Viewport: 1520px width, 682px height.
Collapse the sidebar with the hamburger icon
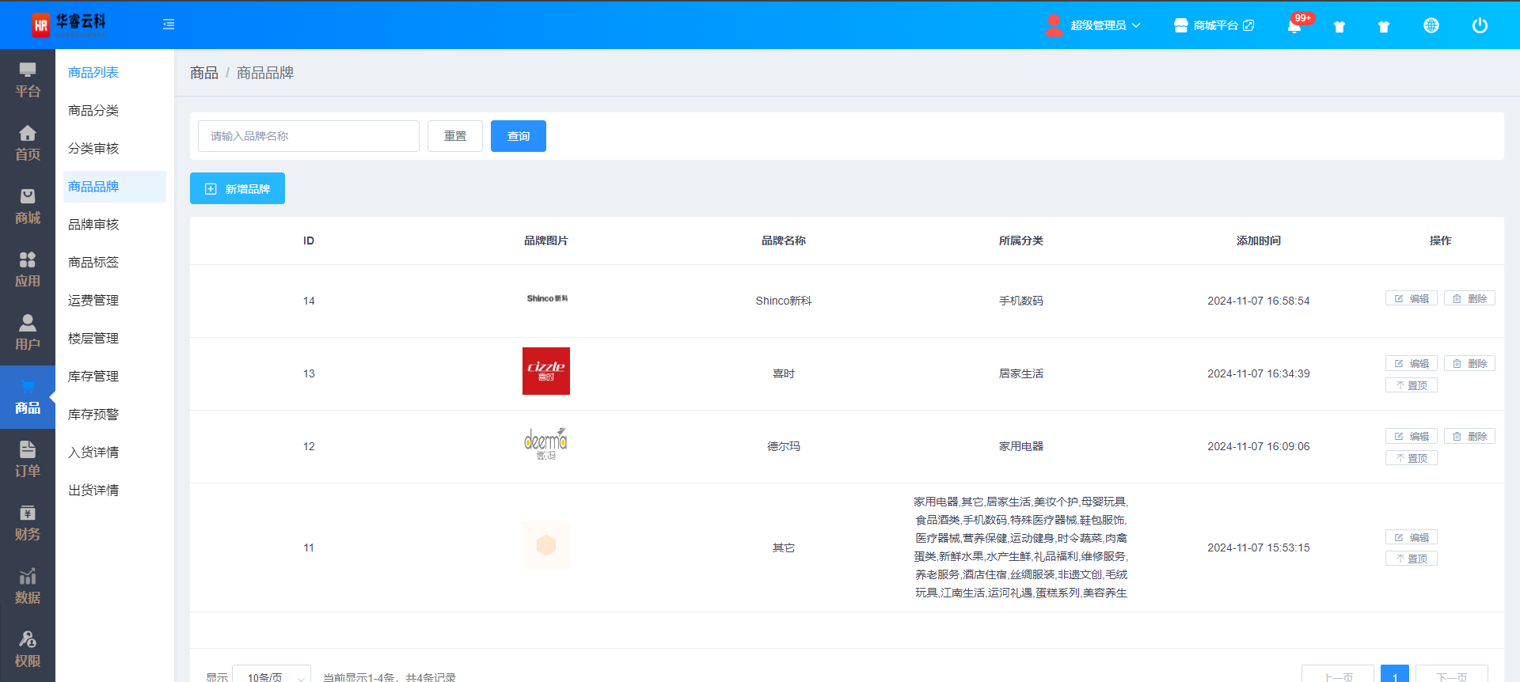169,25
